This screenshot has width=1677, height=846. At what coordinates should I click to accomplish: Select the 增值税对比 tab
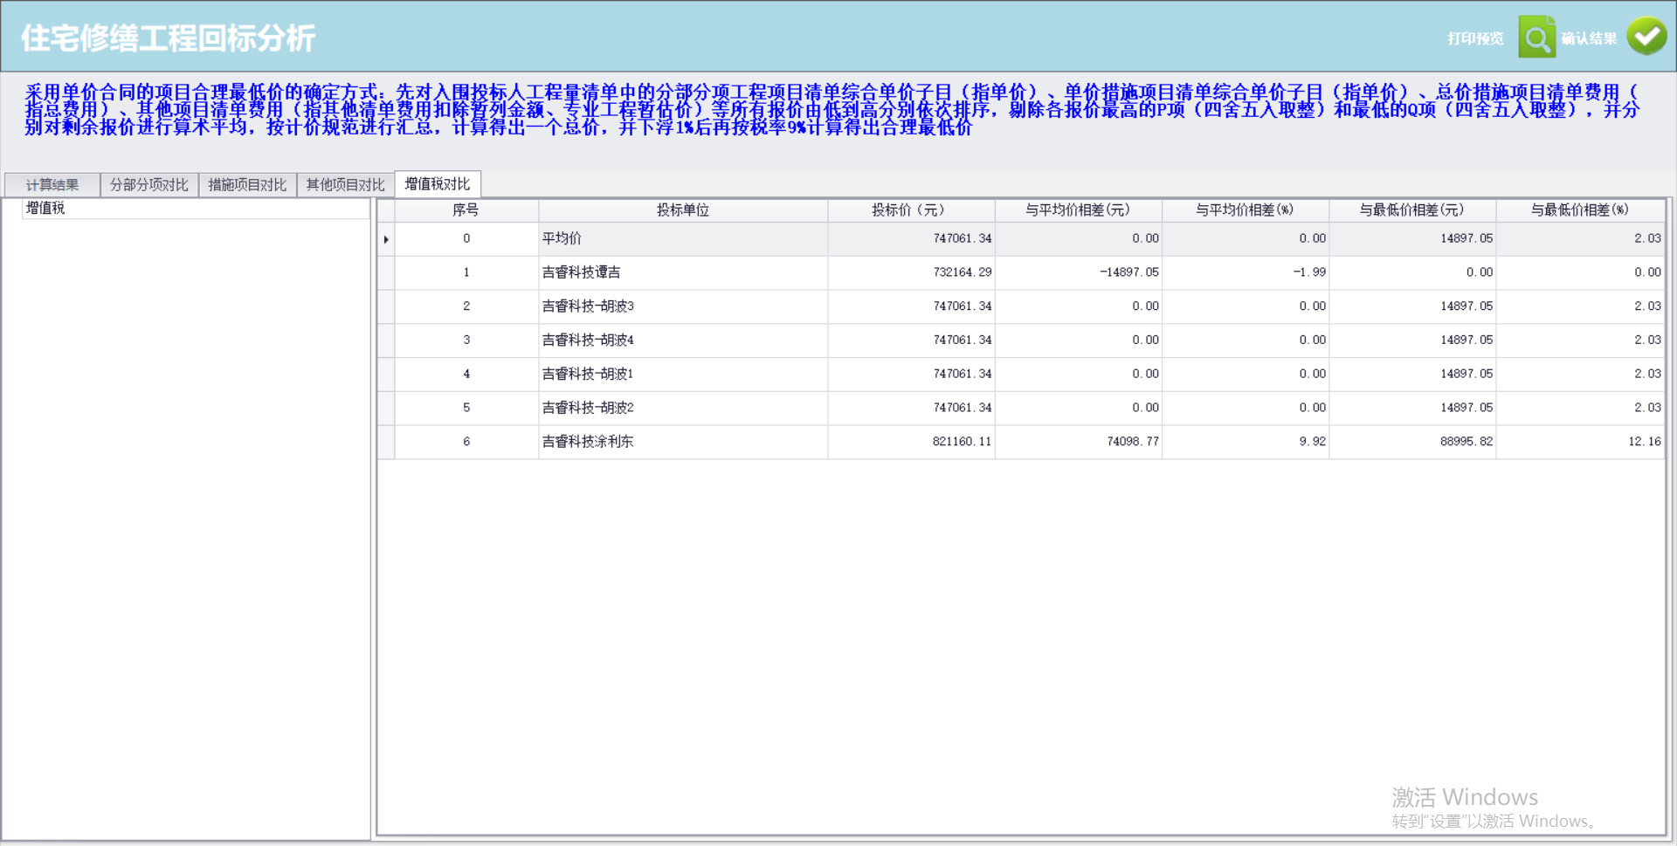[x=438, y=184]
